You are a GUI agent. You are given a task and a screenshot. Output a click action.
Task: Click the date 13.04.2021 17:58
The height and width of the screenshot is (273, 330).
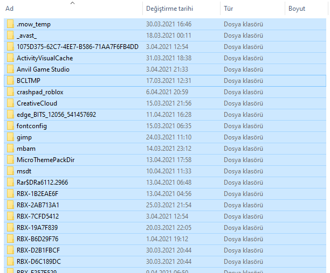tap(169, 160)
